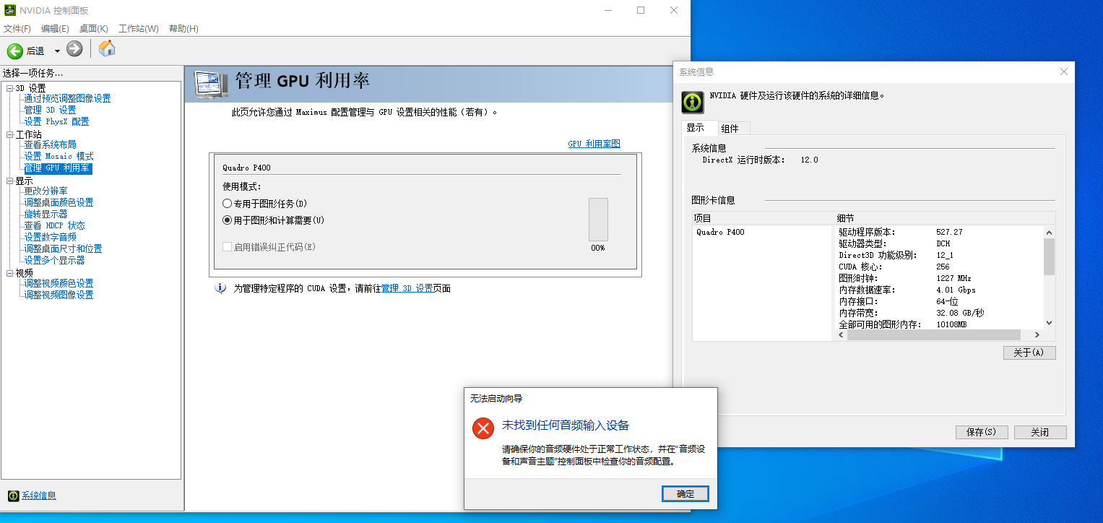This screenshot has width=1103, height=523.
Task: Close the 系统信息 dialog with X
Action: tap(1063, 72)
